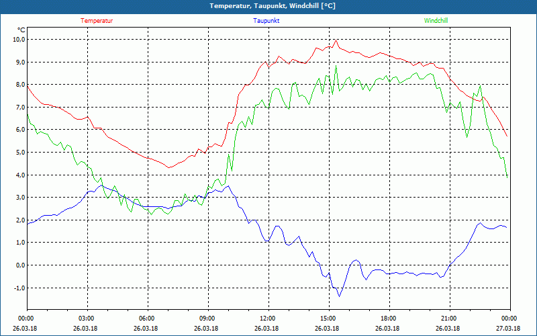Image resolution: width=537 pixels, height=336 pixels.
Task: Click the blue dew point minimum after 15:00
Action: coord(340,296)
